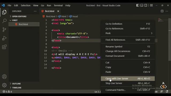Split the editor to the right
Viewport: 171px width, 96px height.
pos(162,11)
